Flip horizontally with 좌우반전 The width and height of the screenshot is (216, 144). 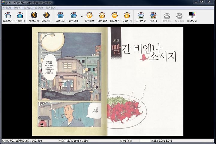[x=115, y=17]
